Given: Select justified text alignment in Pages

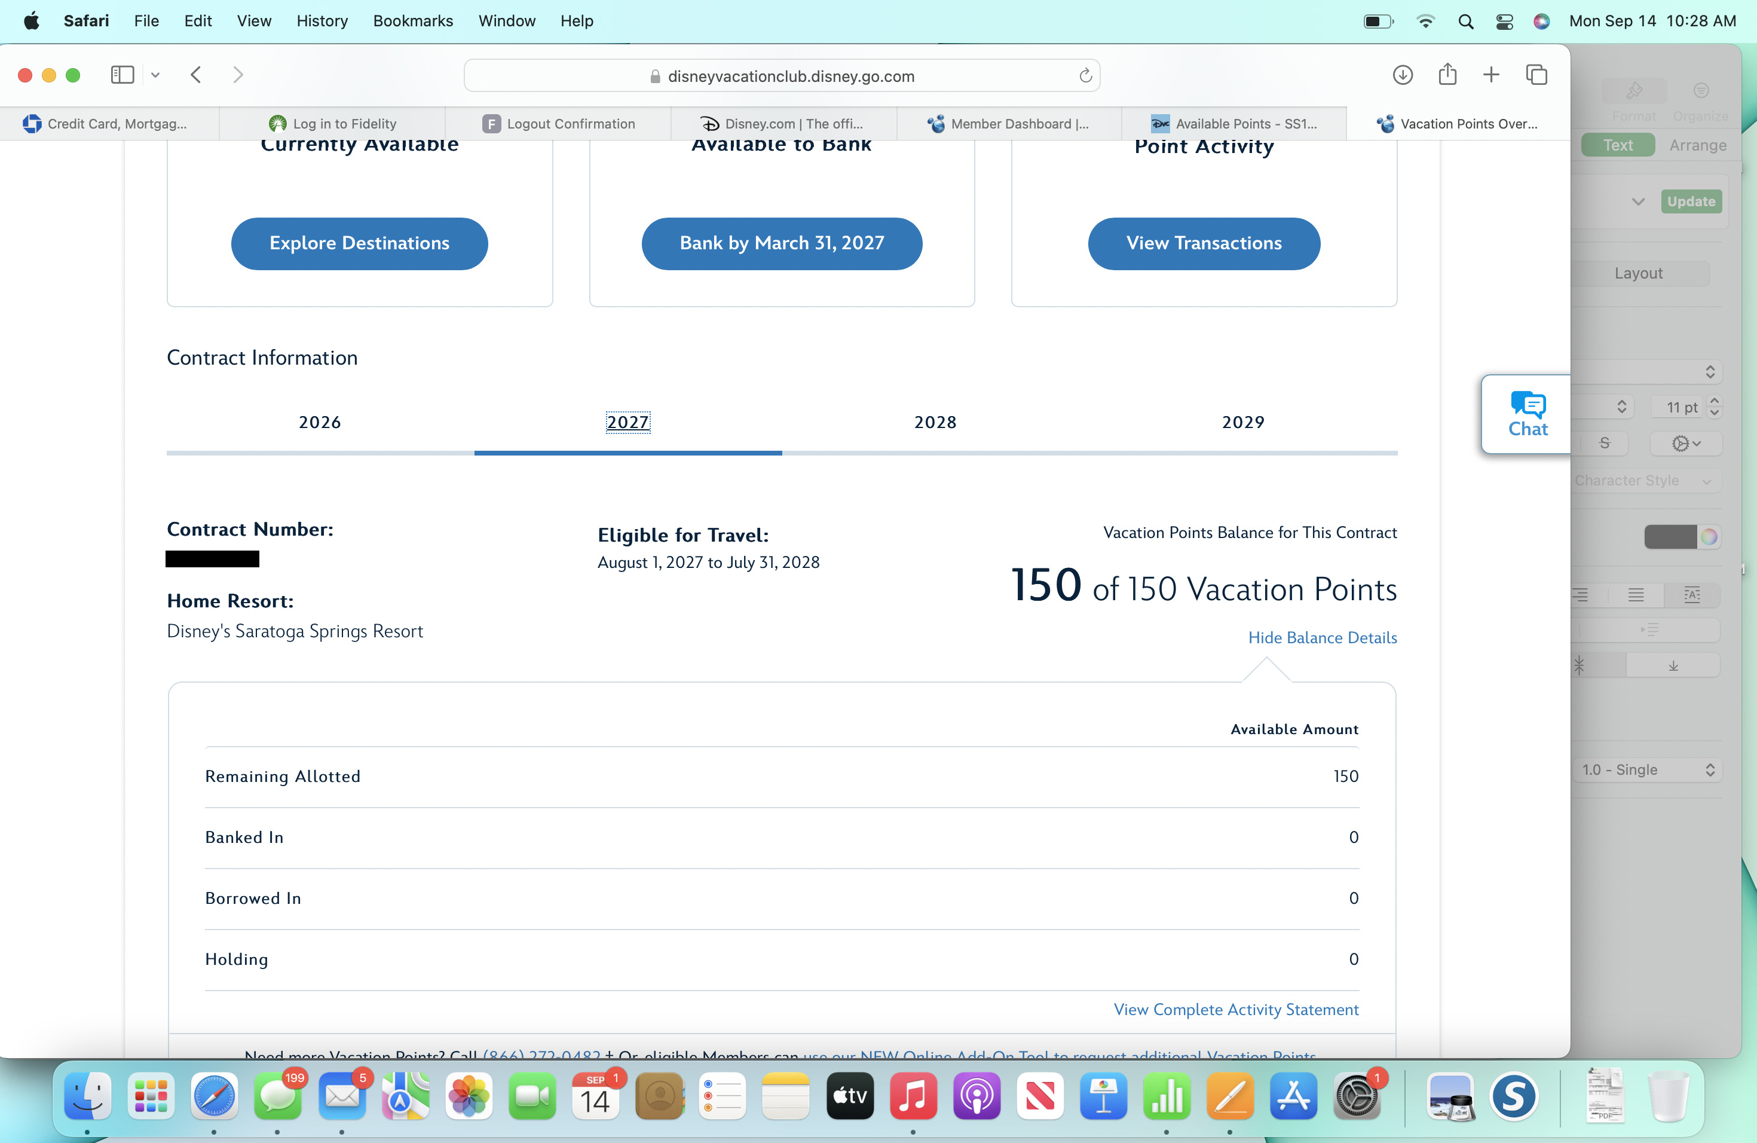Looking at the screenshot, I should coord(1636,594).
